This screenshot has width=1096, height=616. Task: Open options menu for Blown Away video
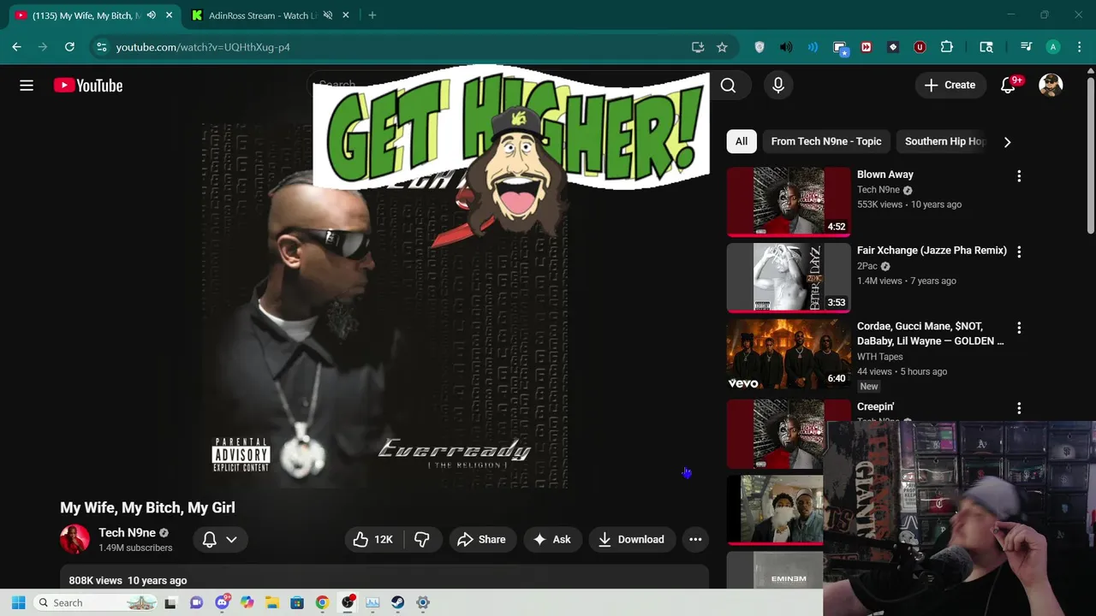point(1019,176)
